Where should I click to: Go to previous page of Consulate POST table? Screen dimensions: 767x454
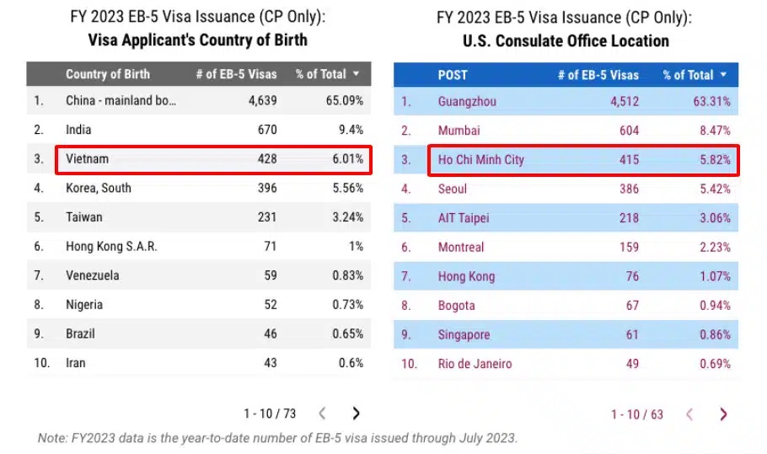coord(689,414)
